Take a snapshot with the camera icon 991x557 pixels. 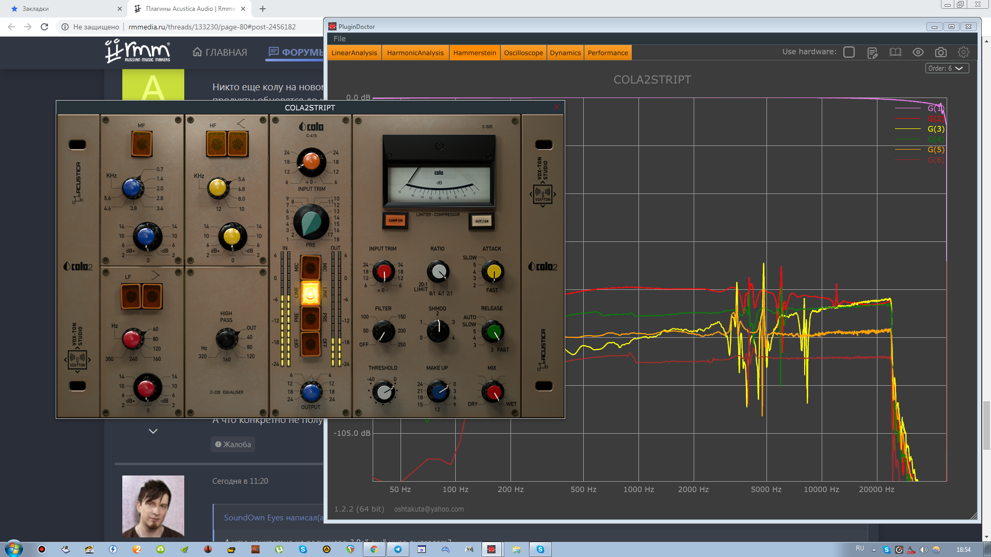click(941, 52)
